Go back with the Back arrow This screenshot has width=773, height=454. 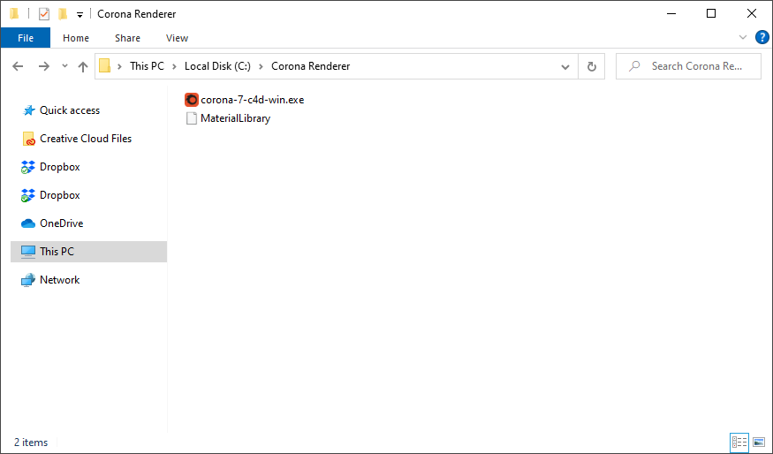pyautogui.click(x=18, y=66)
